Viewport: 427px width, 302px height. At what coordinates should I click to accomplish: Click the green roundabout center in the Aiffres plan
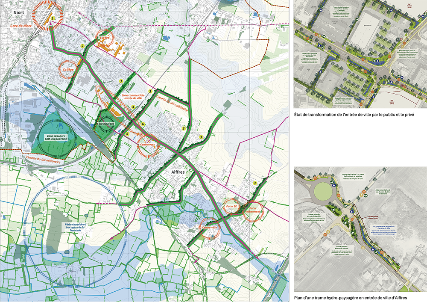pyautogui.click(x=323, y=192)
